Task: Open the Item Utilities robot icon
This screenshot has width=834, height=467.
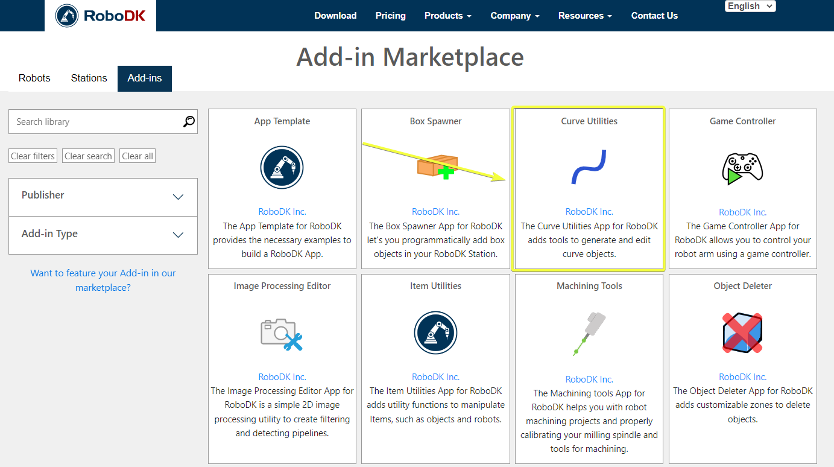Action: click(435, 332)
